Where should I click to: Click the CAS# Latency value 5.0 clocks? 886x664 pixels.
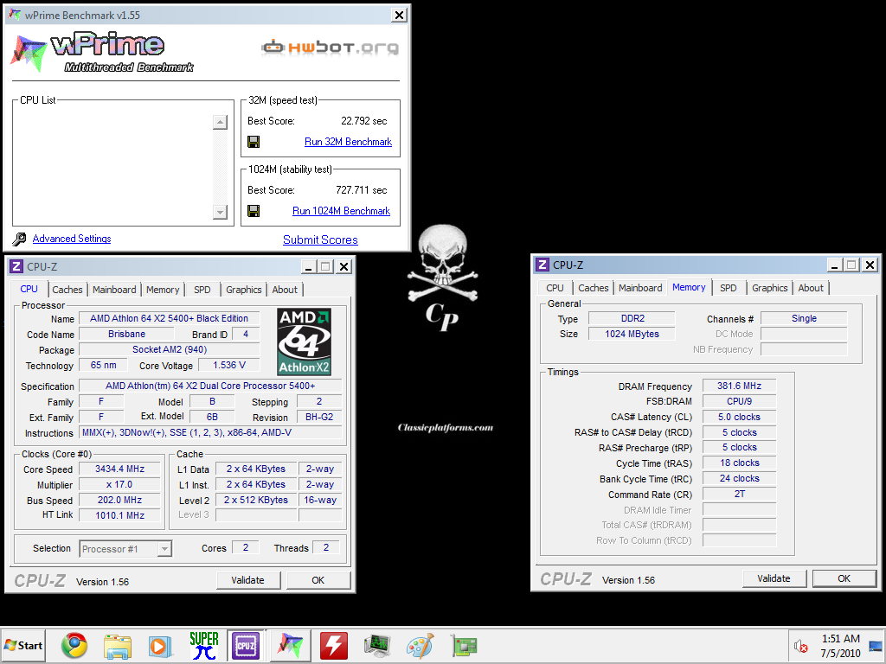pos(739,418)
